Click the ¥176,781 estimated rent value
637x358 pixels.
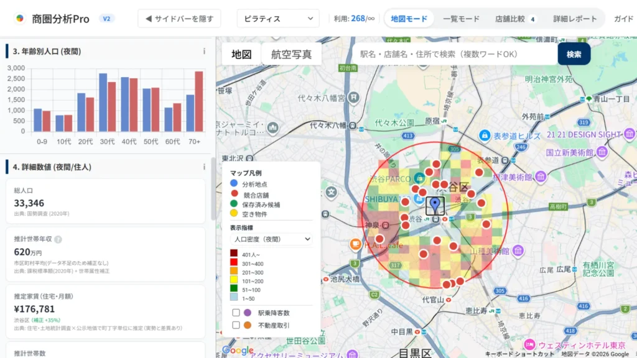(x=34, y=309)
